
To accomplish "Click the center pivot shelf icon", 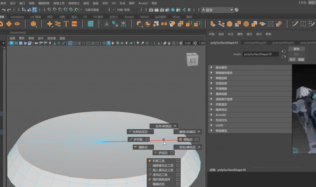I will (x=106, y=24).
